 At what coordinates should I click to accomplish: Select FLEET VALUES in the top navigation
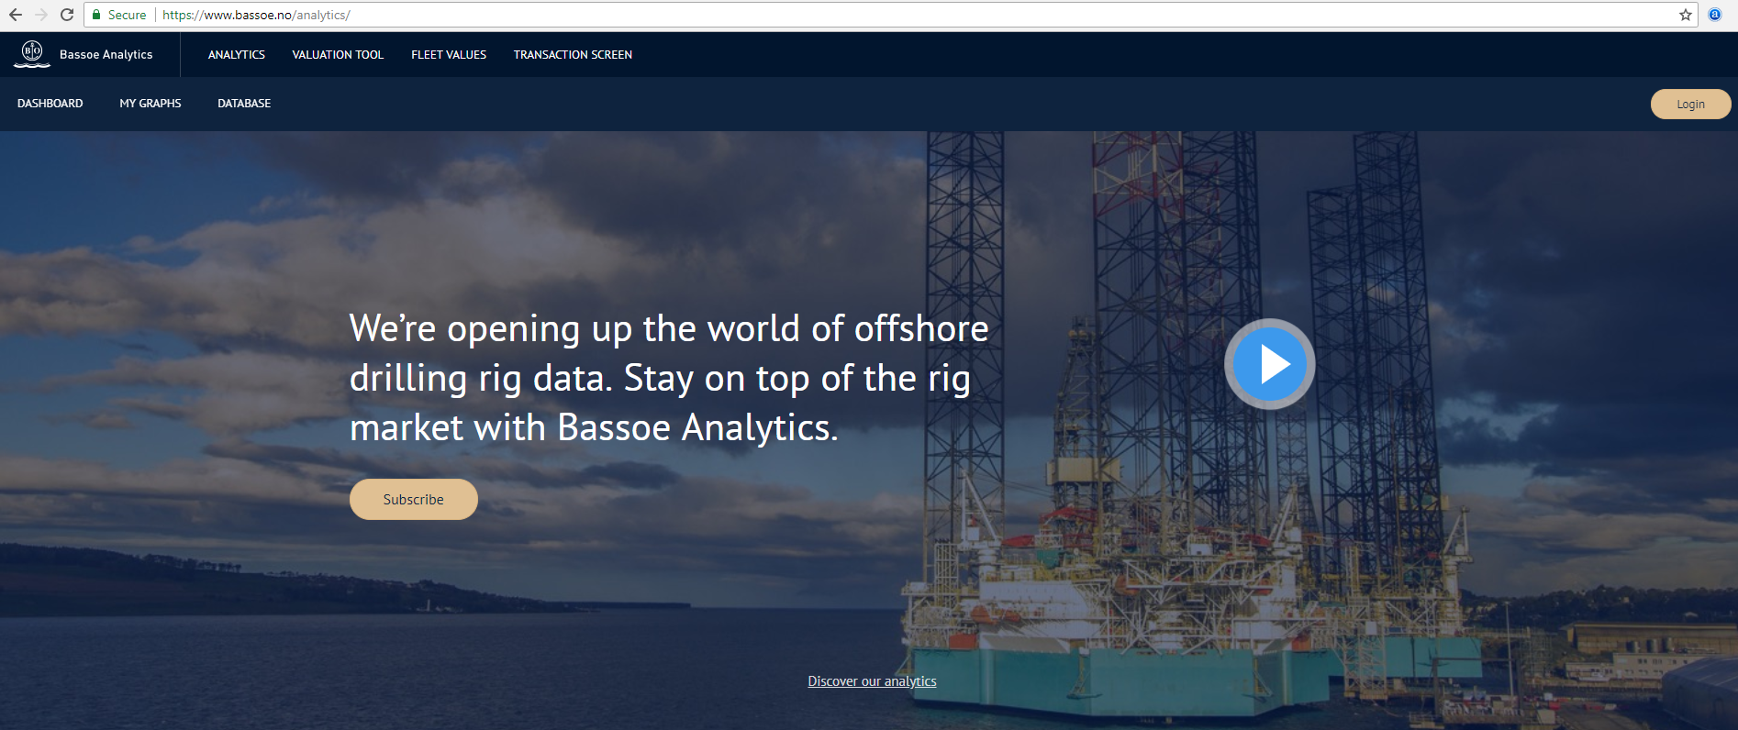449,55
